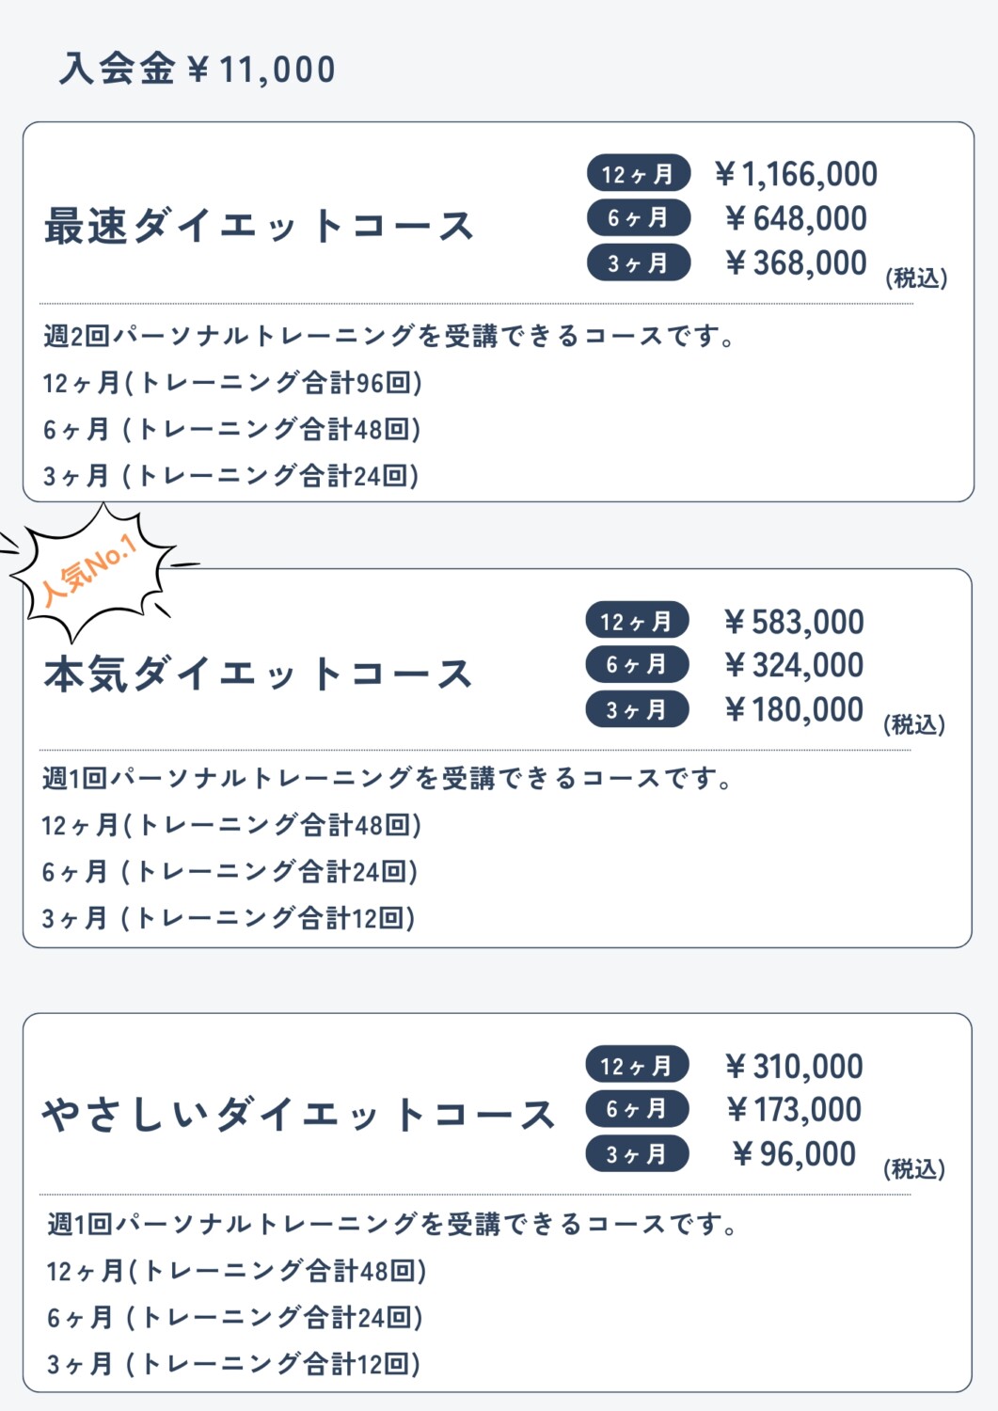
Task: Pick the 6ヶ月 pill for やさしいダイエットコース
Action: coord(637,1109)
